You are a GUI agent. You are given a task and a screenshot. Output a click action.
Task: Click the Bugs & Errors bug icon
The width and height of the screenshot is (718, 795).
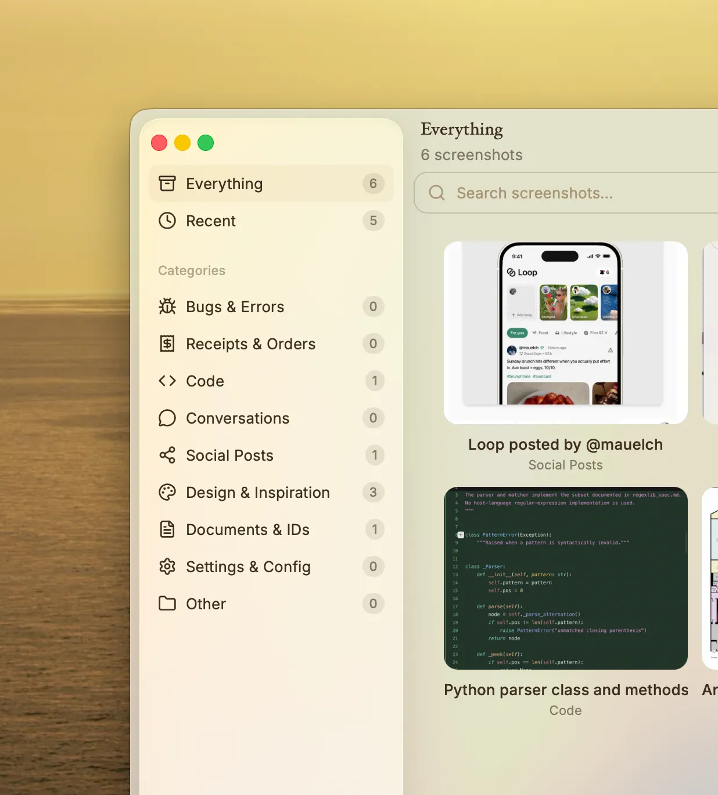(x=167, y=306)
